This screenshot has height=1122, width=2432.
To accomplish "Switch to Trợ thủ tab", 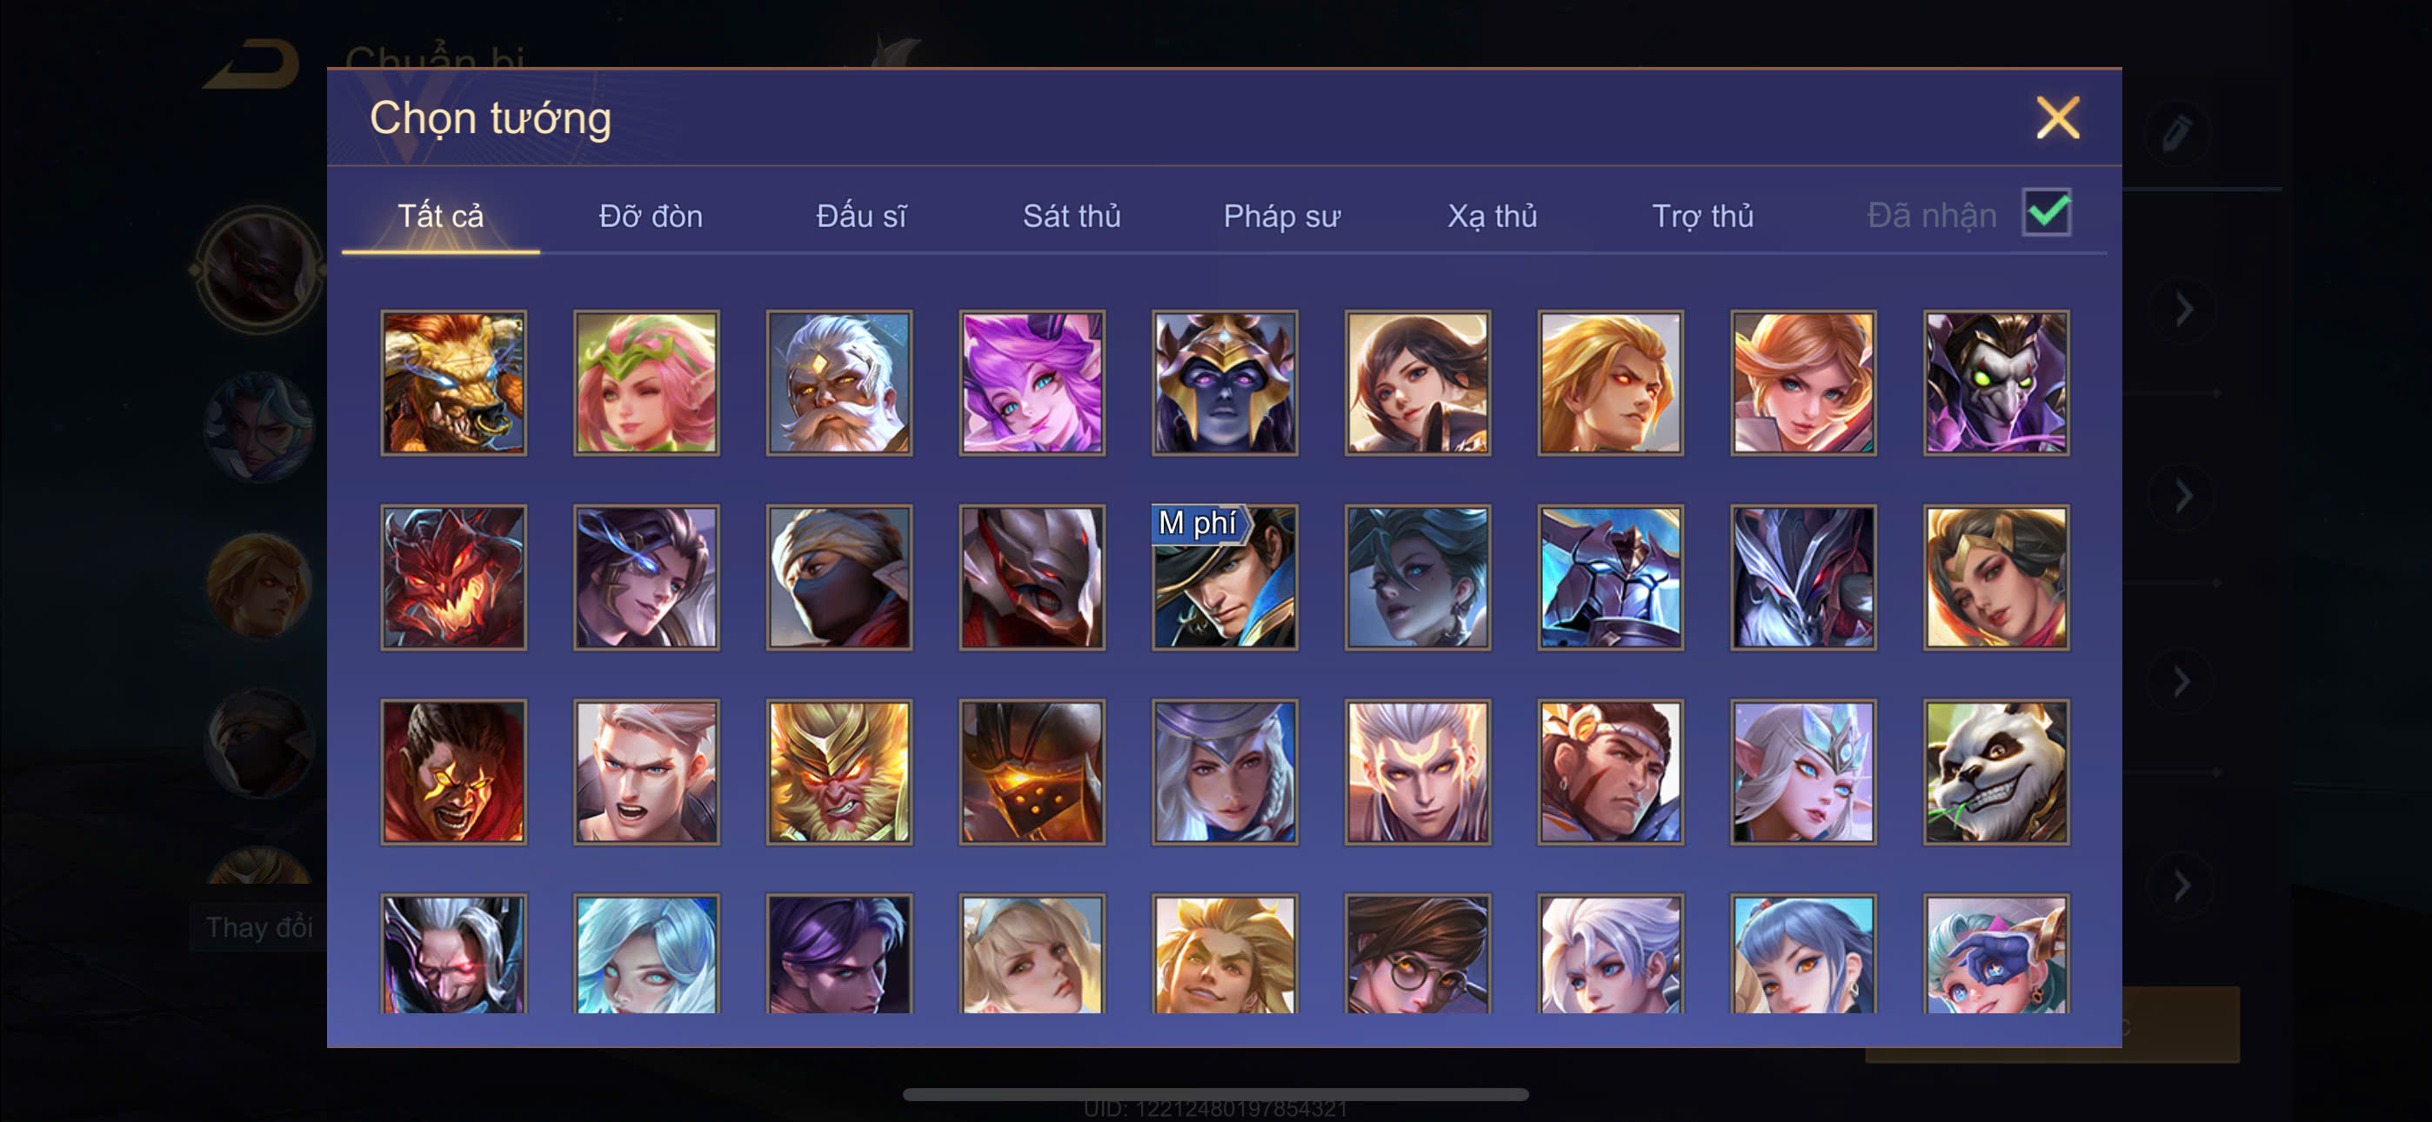I will click(x=1702, y=217).
